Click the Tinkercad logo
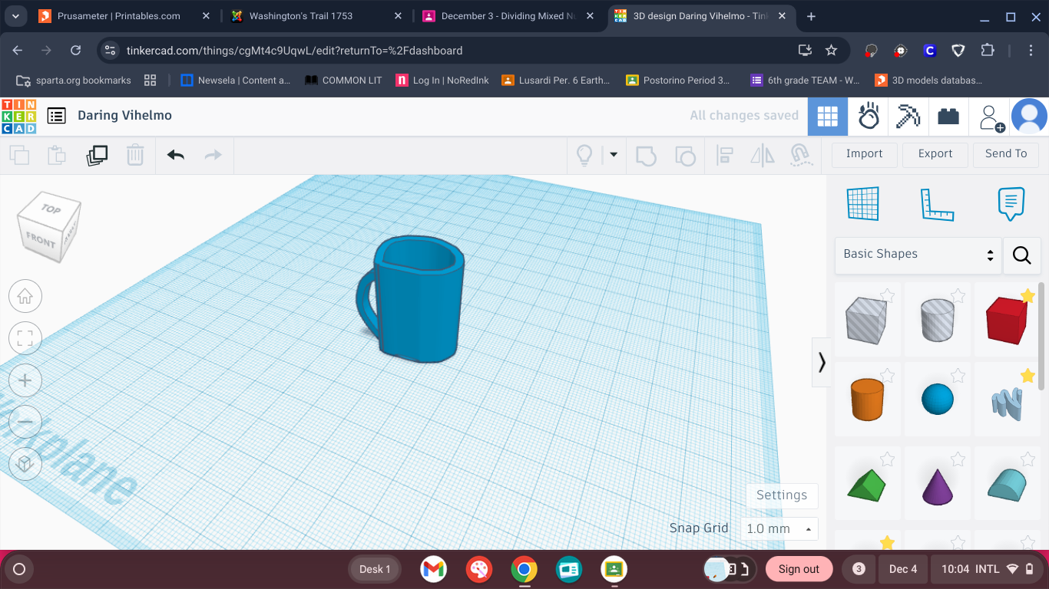 [19, 117]
